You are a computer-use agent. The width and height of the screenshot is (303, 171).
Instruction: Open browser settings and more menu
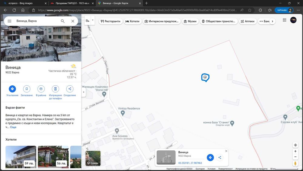click(x=298, y=10)
